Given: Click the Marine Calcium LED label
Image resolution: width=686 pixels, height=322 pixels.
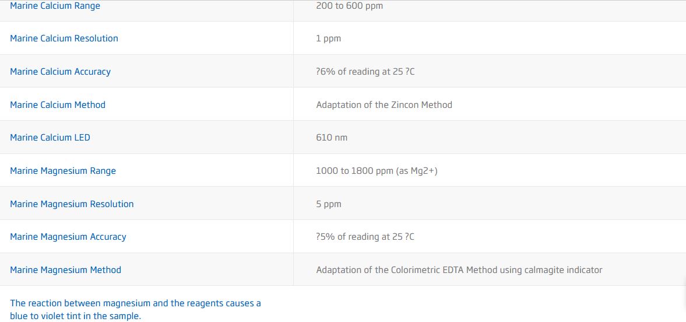Looking at the screenshot, I should [x=50, y=138].
